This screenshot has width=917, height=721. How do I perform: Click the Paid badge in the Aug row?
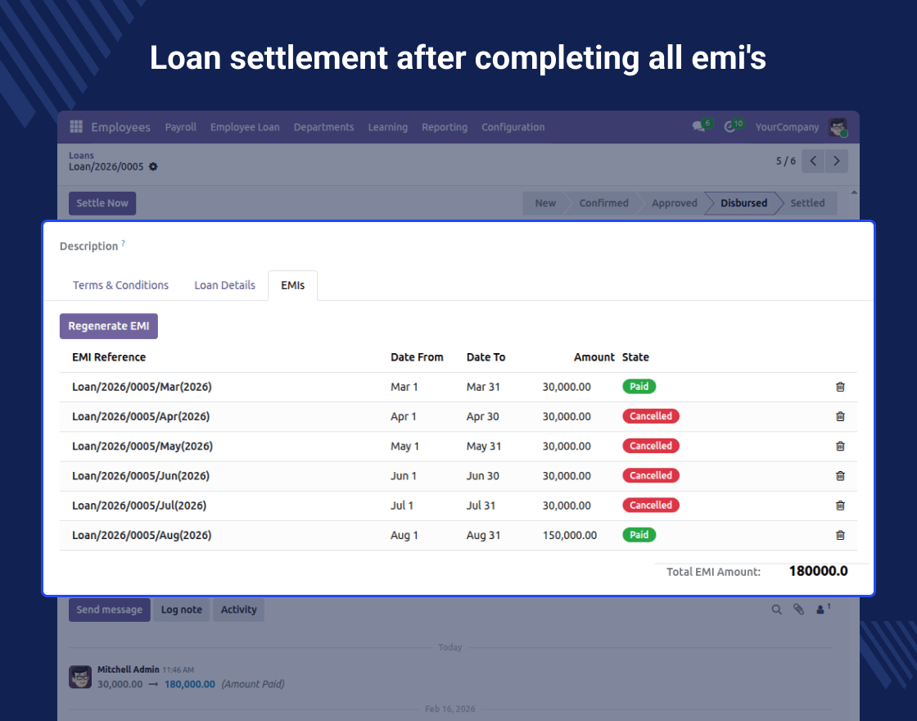coord(639,535)
